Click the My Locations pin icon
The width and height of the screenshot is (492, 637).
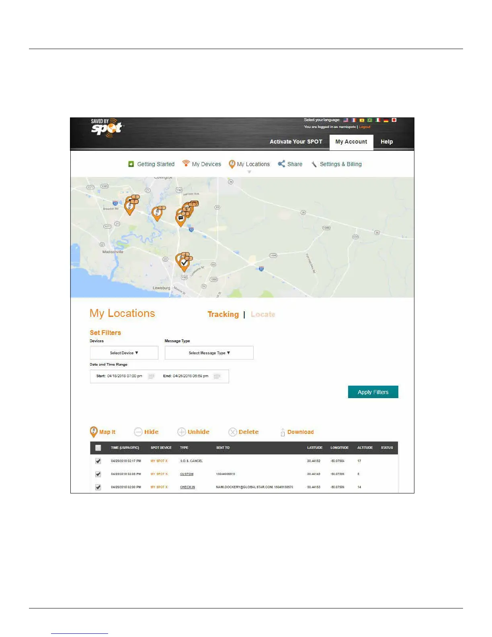pyautogui.click(x=232, y=164)
